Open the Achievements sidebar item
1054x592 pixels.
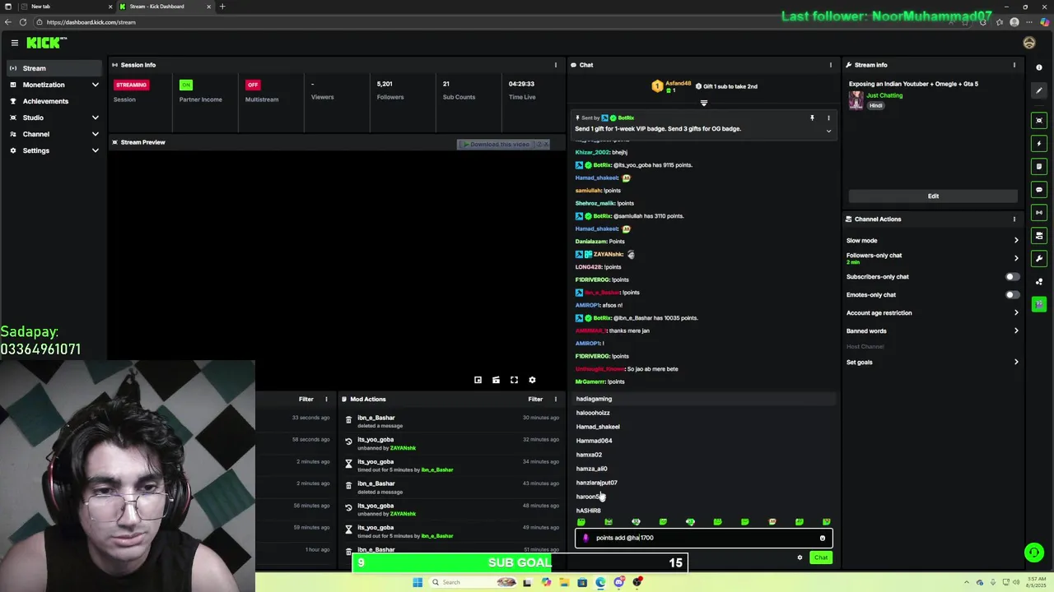(54, 101)
